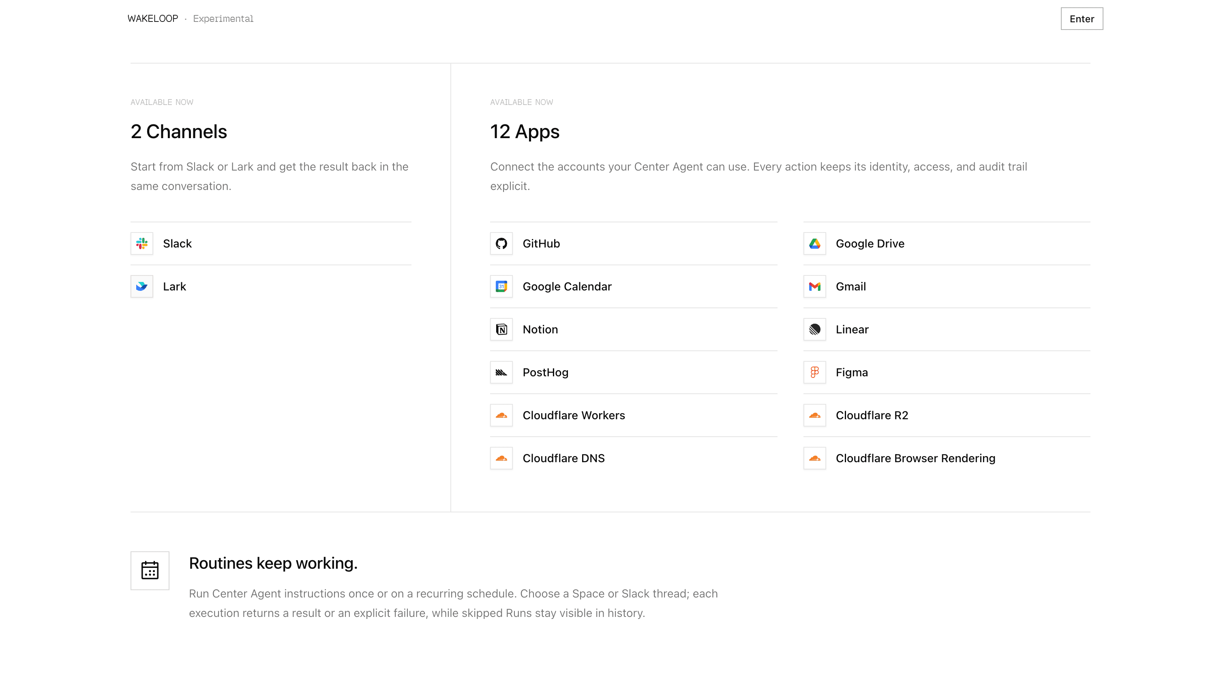Image resolution: width=1221 pixels, height=687 pixels.
Task: Select the Cloudflare R2 label
Action: point(872,416)
